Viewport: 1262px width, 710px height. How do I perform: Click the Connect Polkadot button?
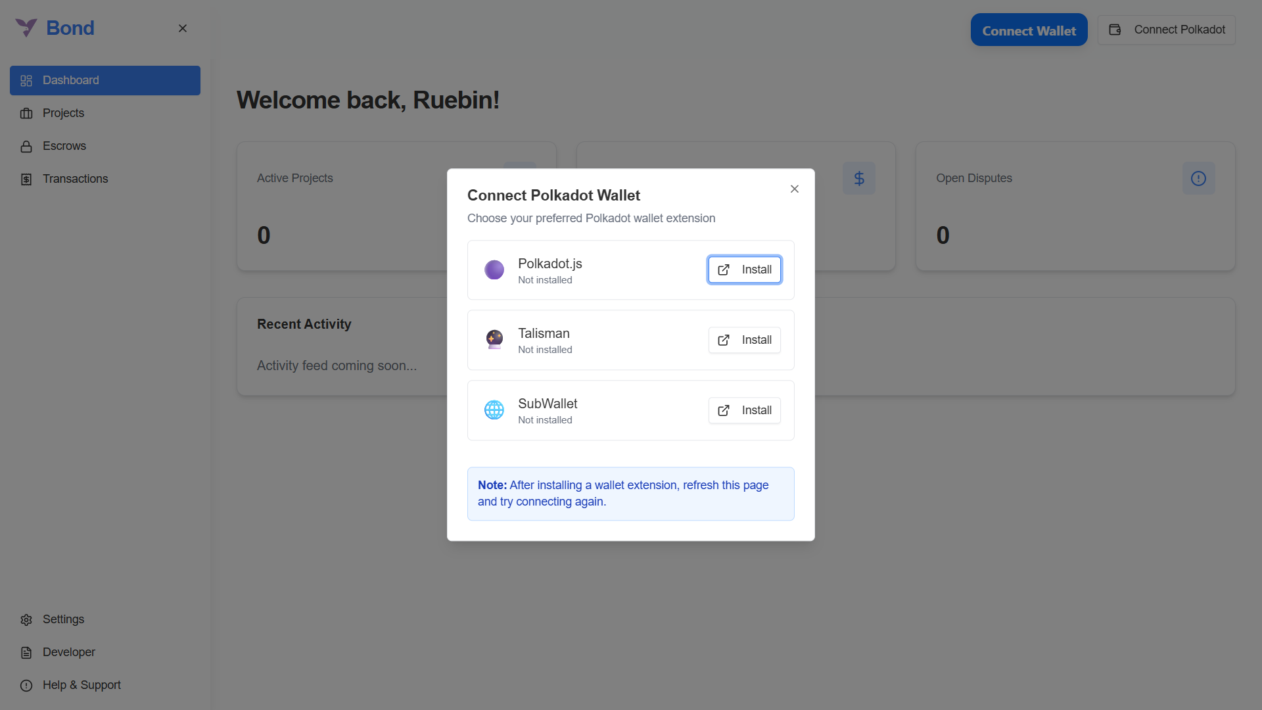1167,30
